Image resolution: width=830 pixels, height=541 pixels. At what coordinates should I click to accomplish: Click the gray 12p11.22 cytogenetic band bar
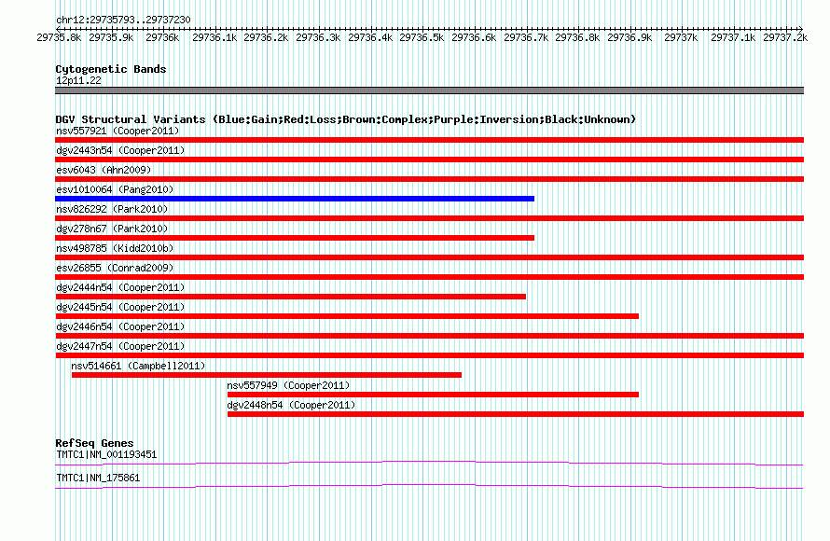pos(429,90)
